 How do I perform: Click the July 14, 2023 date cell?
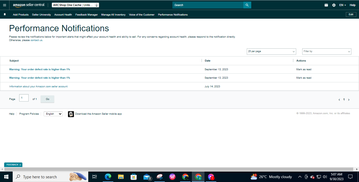tap(212, 87)
